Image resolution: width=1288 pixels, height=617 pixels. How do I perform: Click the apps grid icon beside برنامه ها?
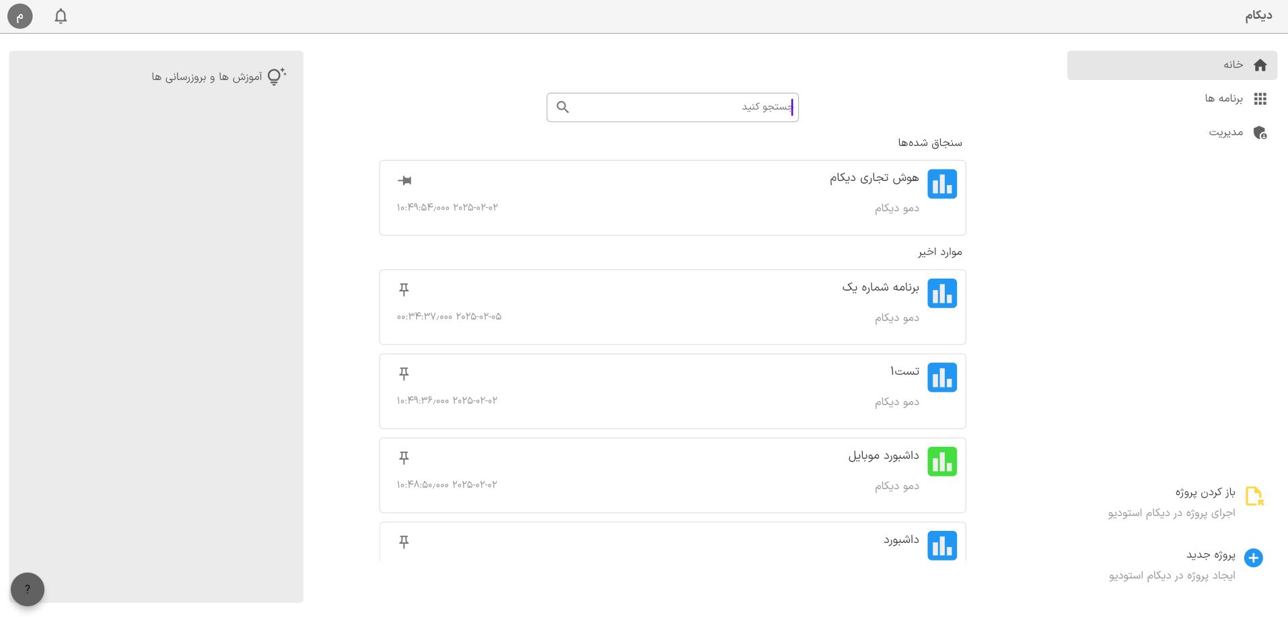[1260, 99]
